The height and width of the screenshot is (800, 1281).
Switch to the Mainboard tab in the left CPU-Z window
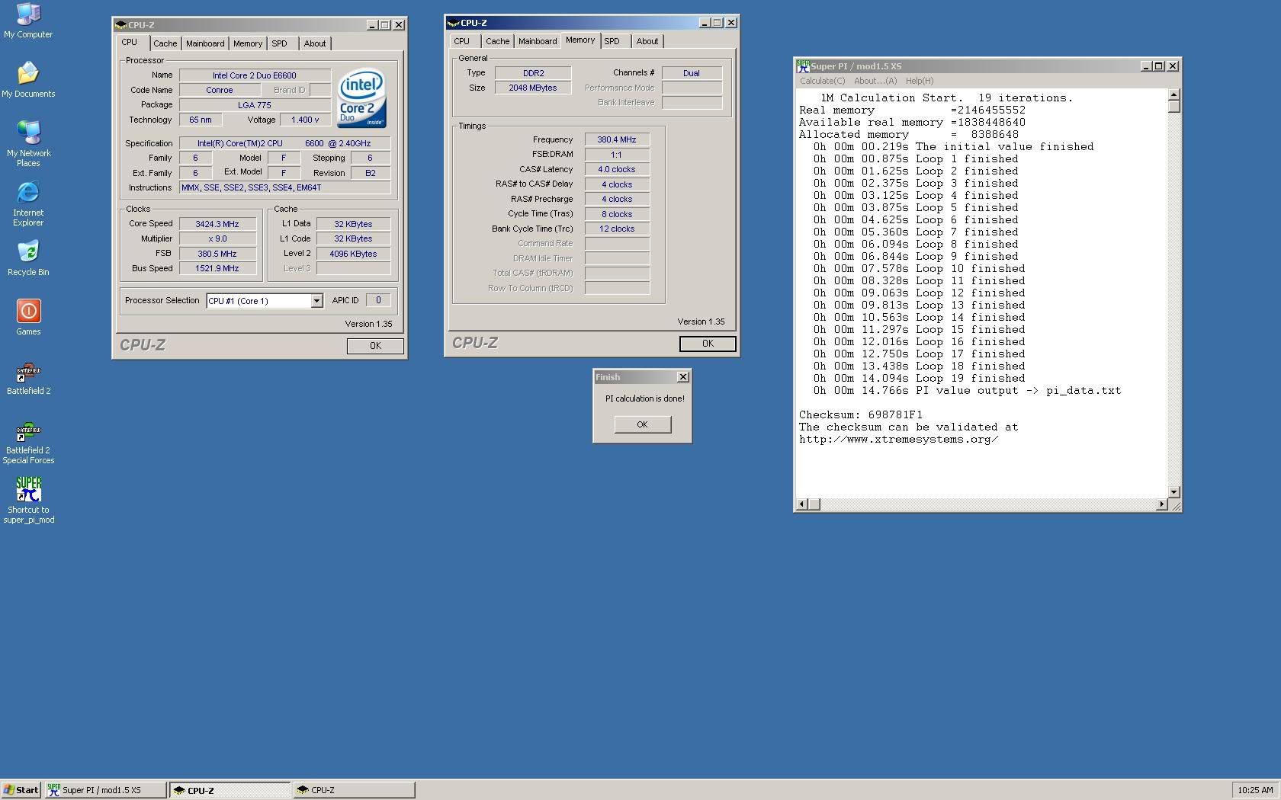[x=205, y=43]
